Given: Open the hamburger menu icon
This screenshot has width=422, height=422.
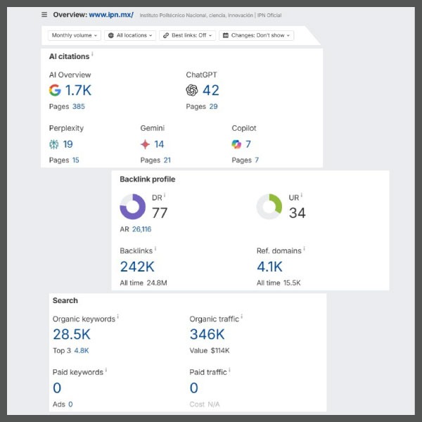Looking at the screenshot, I should click(44, 15).
